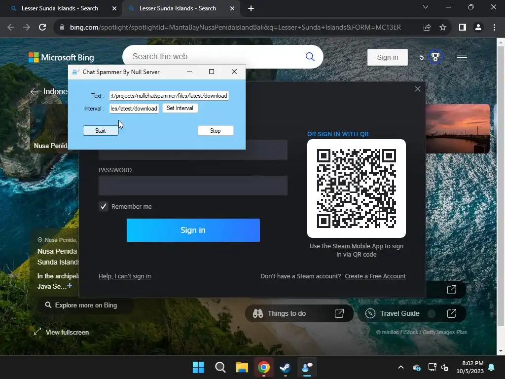Click the back arrow next to Indonesia

pyautogui.click(x=34, y=92)
